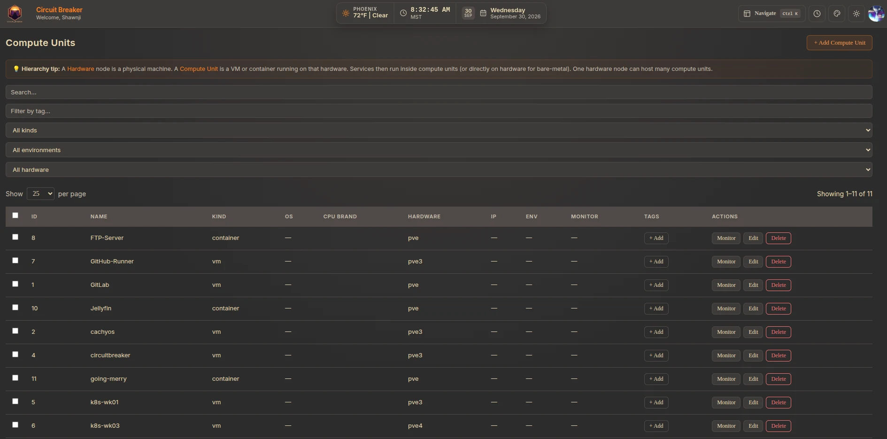The image size is (887, 439).
Task: Open the All environments dropdown
Action: [439, 150]
